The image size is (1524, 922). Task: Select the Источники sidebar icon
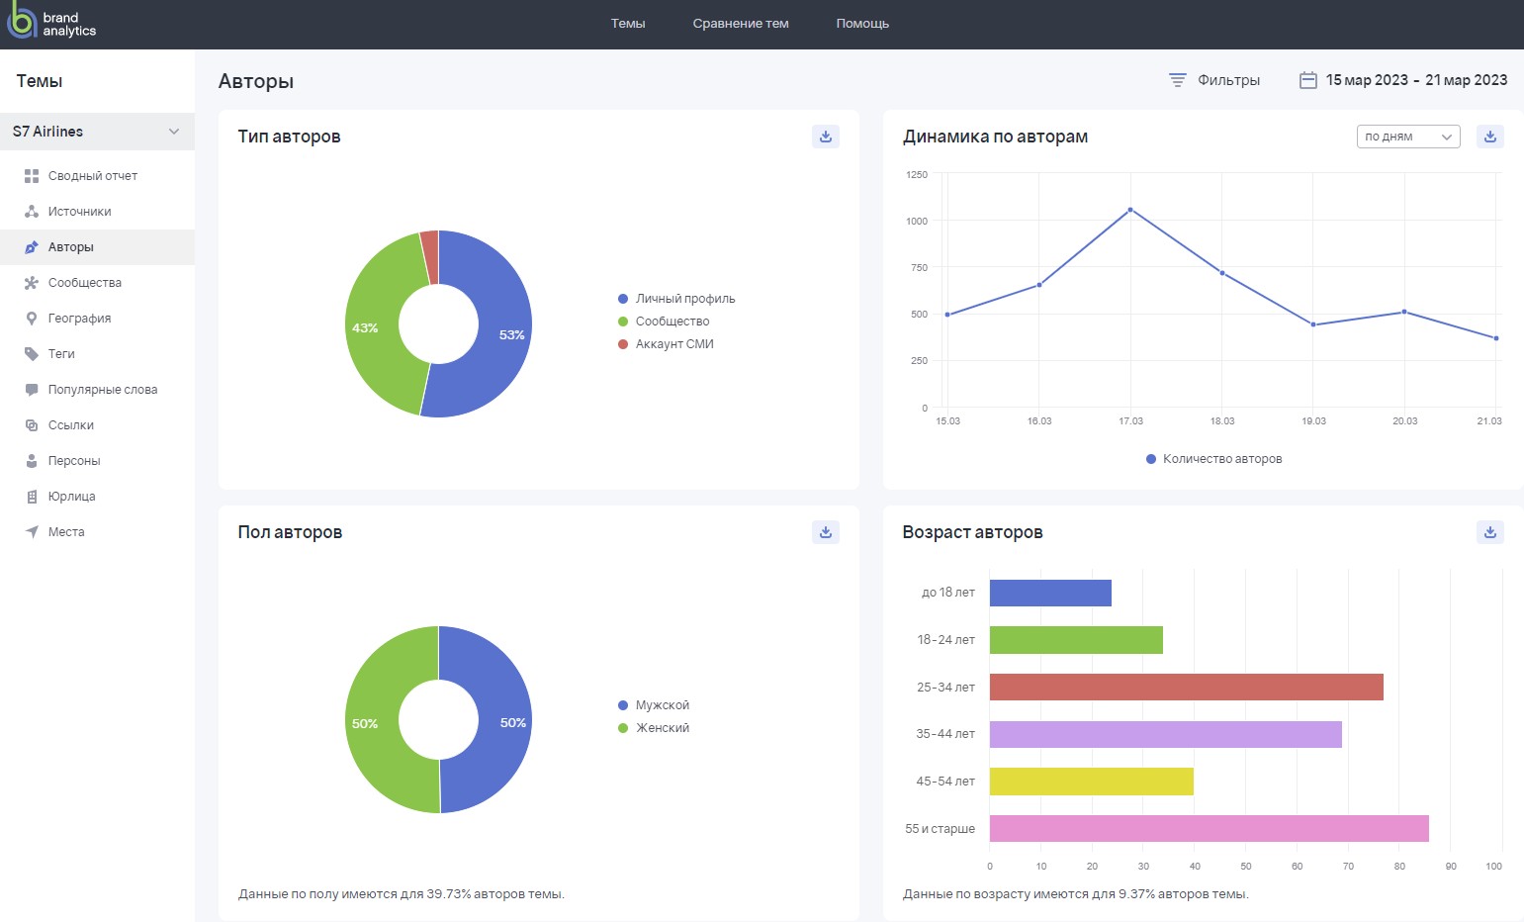[x=31, y=211]
